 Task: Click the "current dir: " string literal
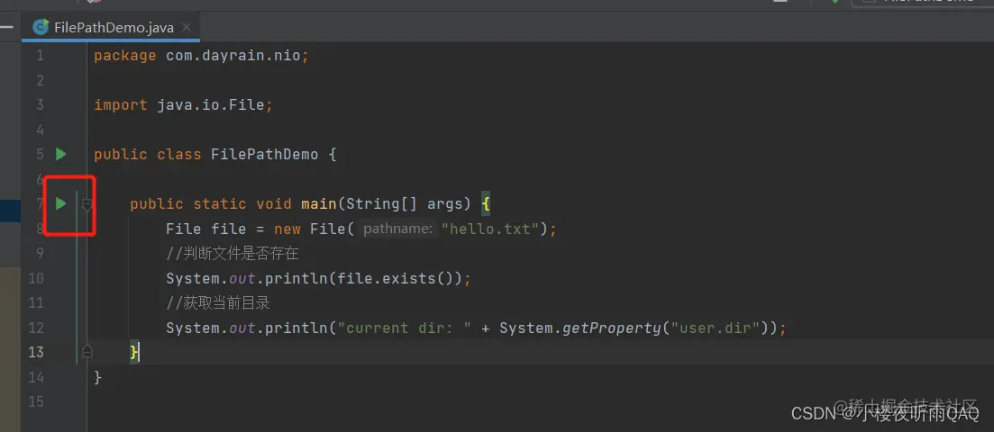405,328
